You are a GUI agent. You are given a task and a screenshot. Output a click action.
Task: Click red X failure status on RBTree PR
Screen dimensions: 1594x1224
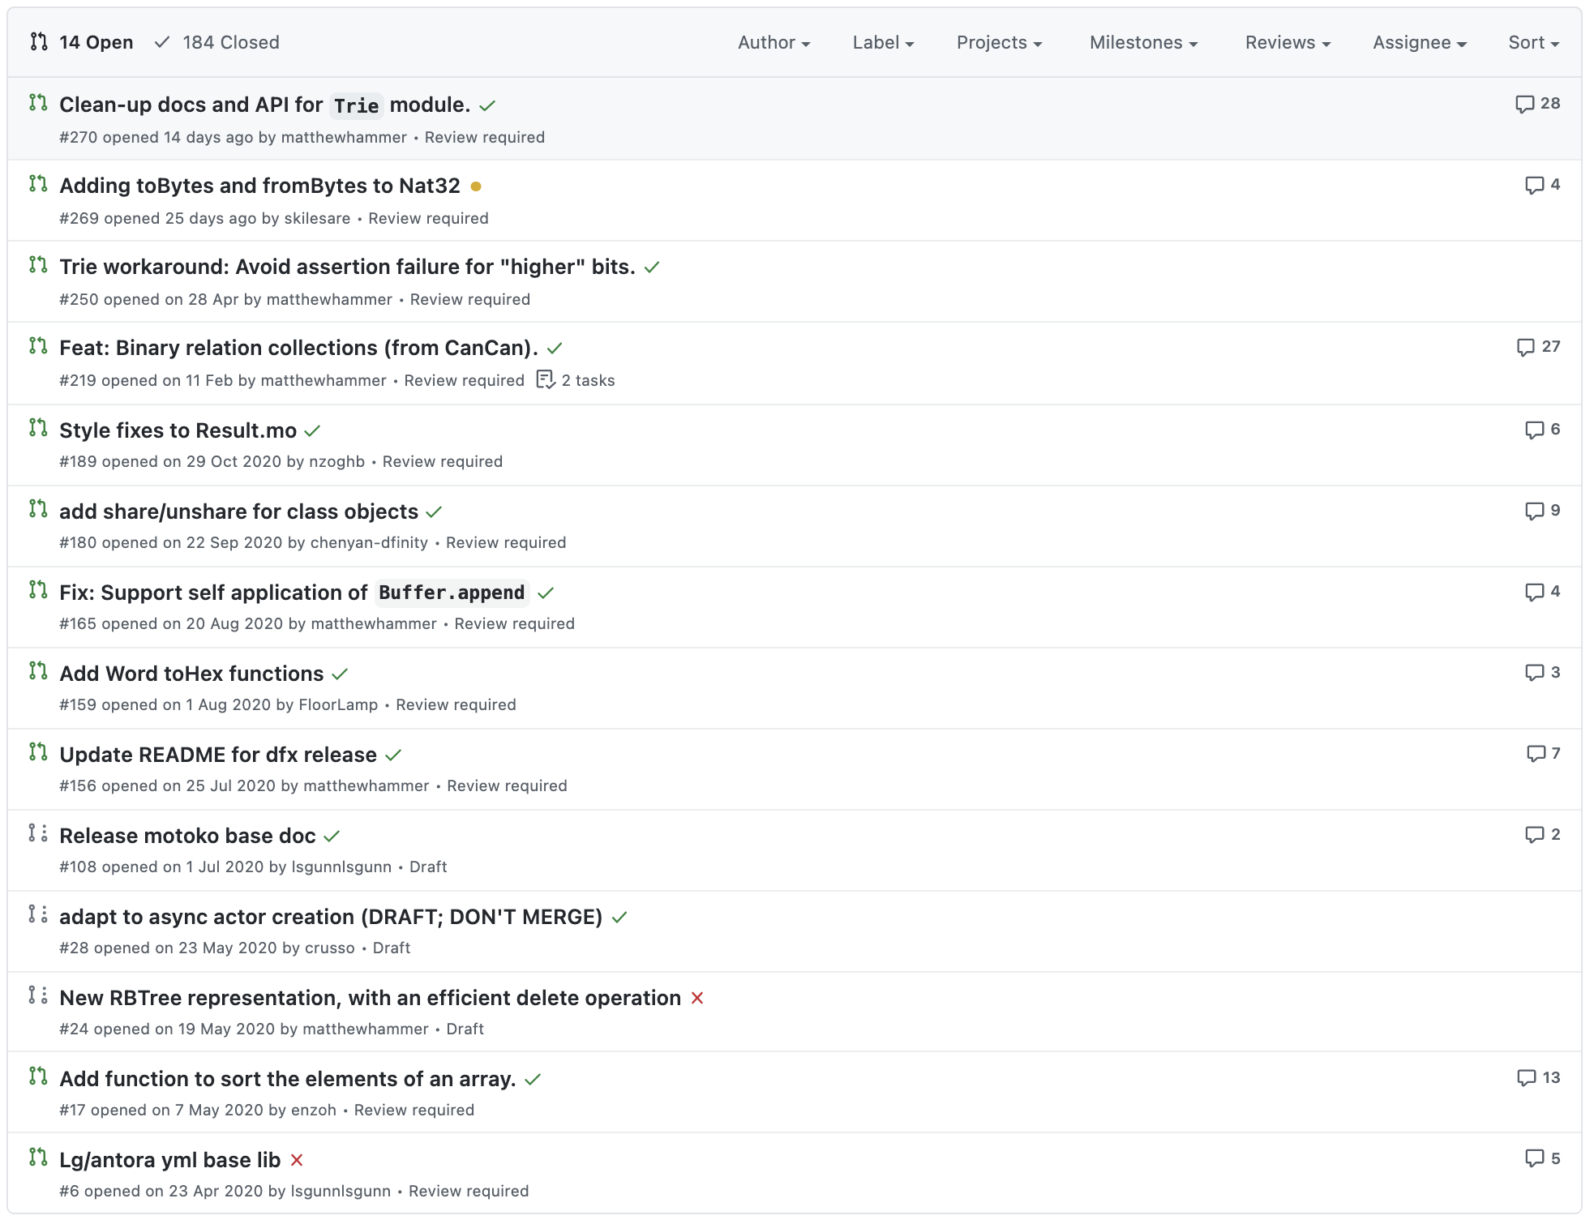point(696,998)
